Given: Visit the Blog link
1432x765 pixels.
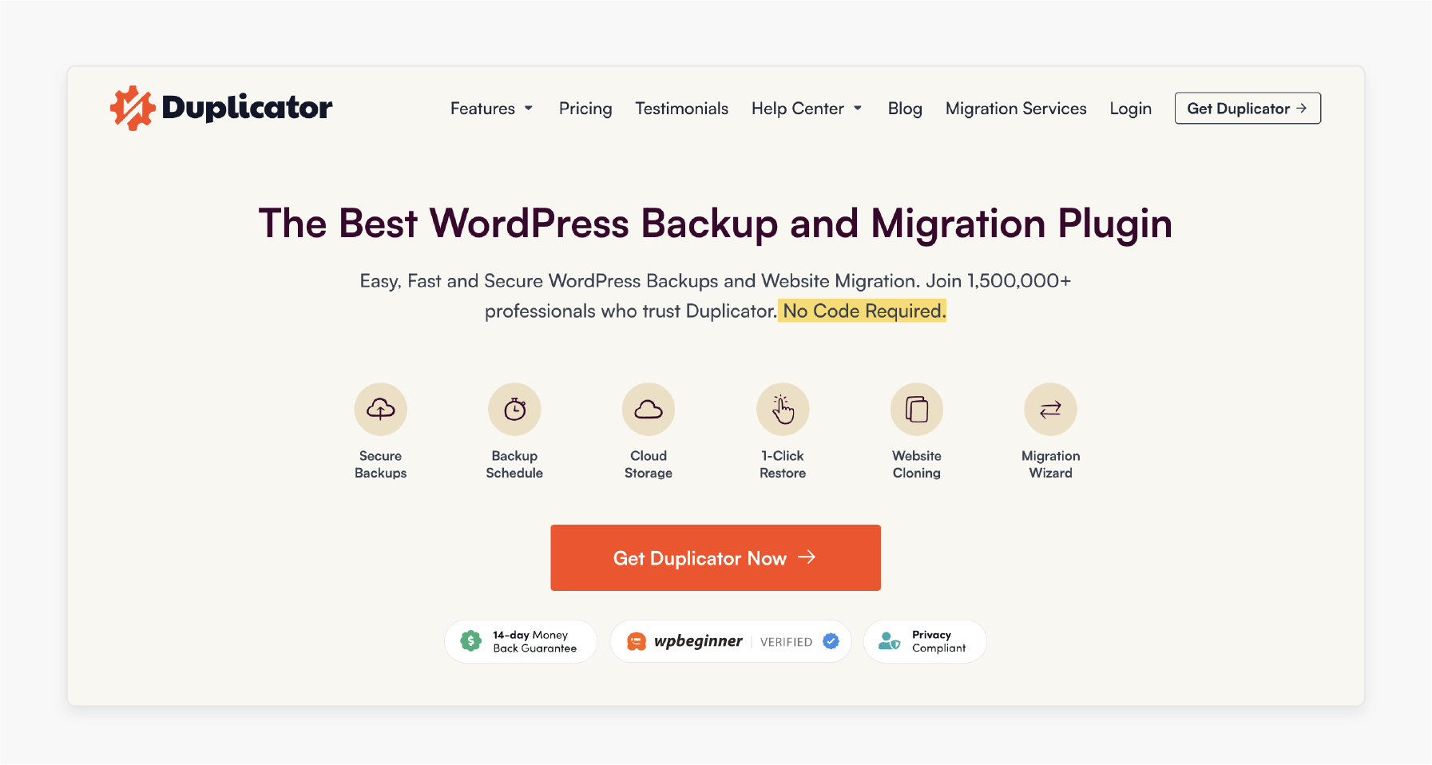Looking at the screenshot, I should click(905, 109).
